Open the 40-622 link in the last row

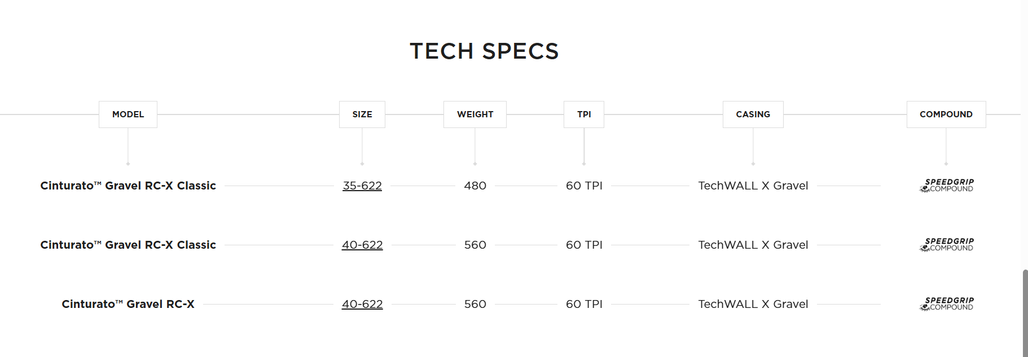pyautogui.click(x=362, y=304)
